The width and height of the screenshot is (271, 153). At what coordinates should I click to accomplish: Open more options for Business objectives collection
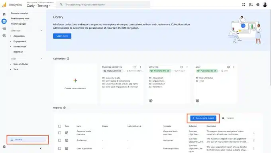[140, 67]
